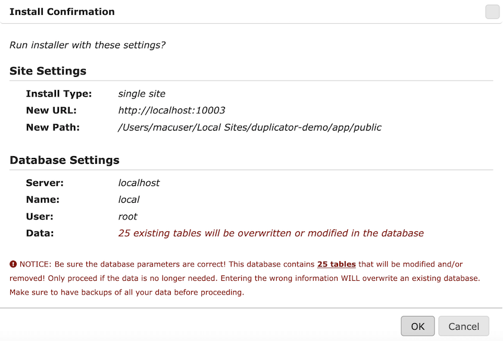This screenshot has width=503, height=341.
Task: Click the 'Server:' label
Action: 45,183
